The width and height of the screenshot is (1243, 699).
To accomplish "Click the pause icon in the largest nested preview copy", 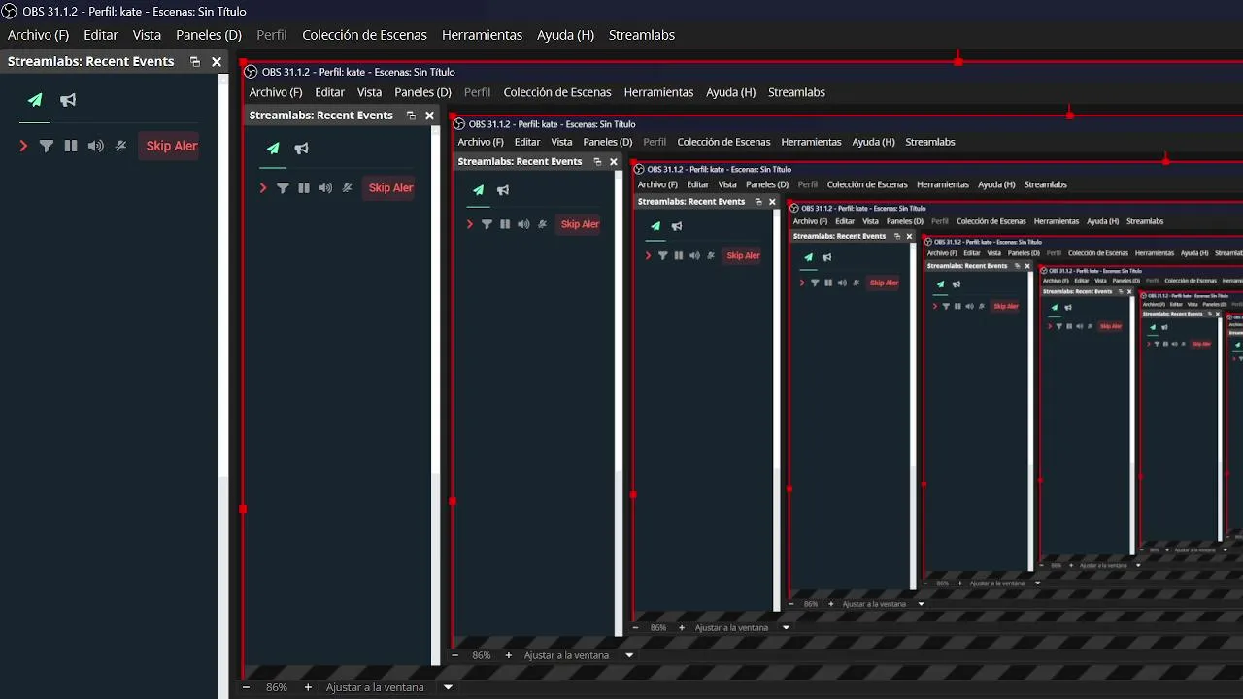I will tap(304, 188).
